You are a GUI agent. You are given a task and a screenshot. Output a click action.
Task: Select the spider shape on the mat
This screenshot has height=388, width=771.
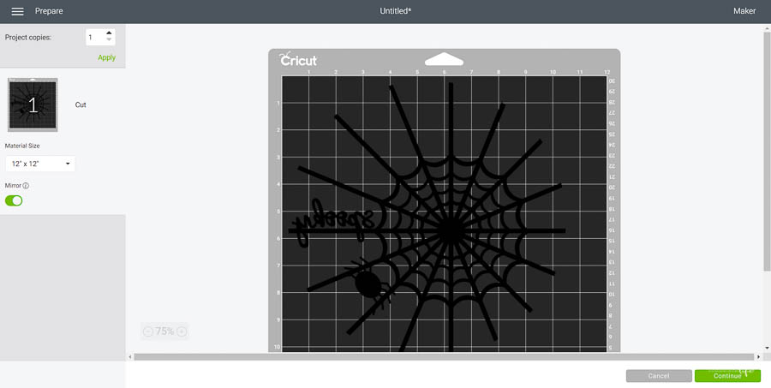[368, 284]
